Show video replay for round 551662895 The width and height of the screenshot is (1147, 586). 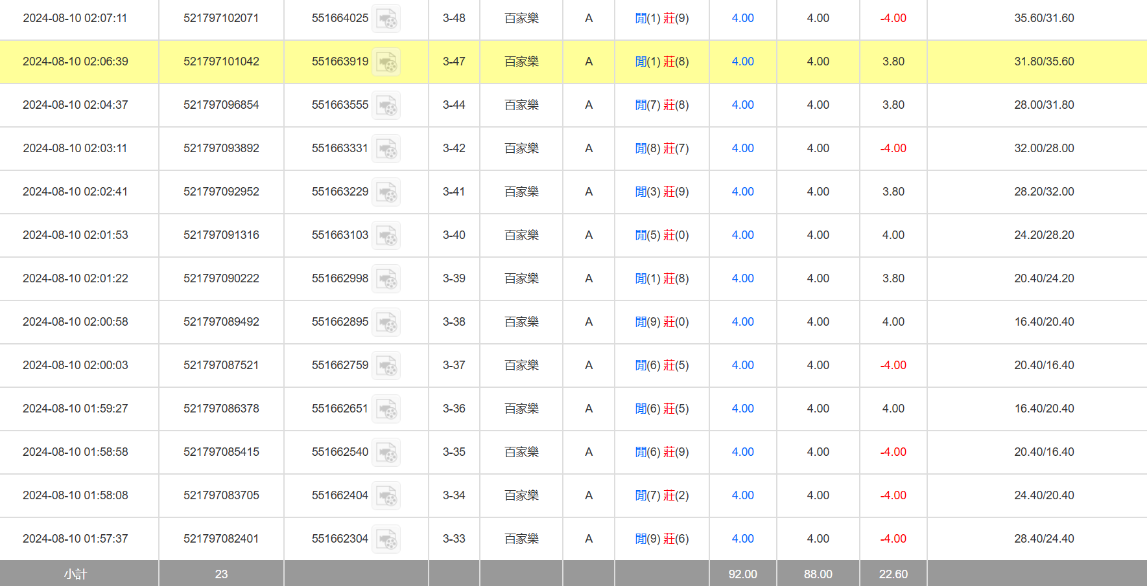(386, 322)
